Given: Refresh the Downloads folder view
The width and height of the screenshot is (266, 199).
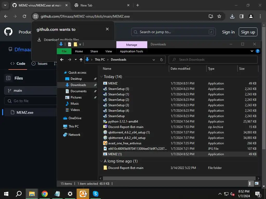Looking at the screenshot, I should click(x=162, y=60).
